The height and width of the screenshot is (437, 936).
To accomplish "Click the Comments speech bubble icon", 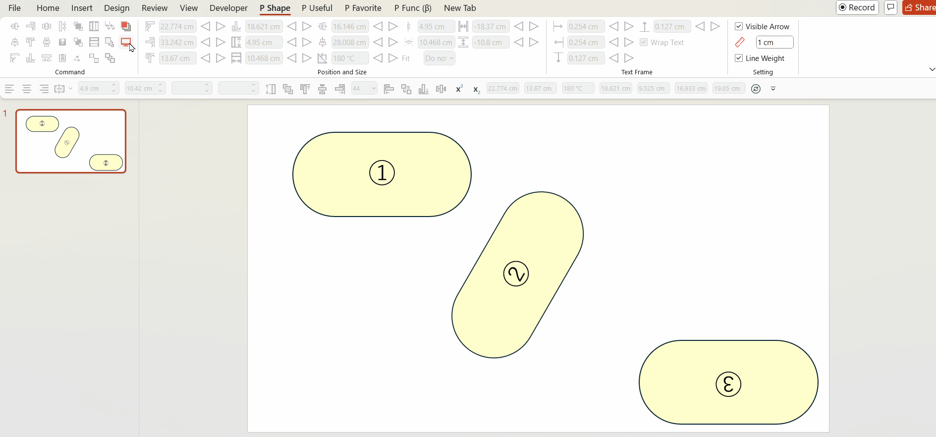I will [890, 7].
